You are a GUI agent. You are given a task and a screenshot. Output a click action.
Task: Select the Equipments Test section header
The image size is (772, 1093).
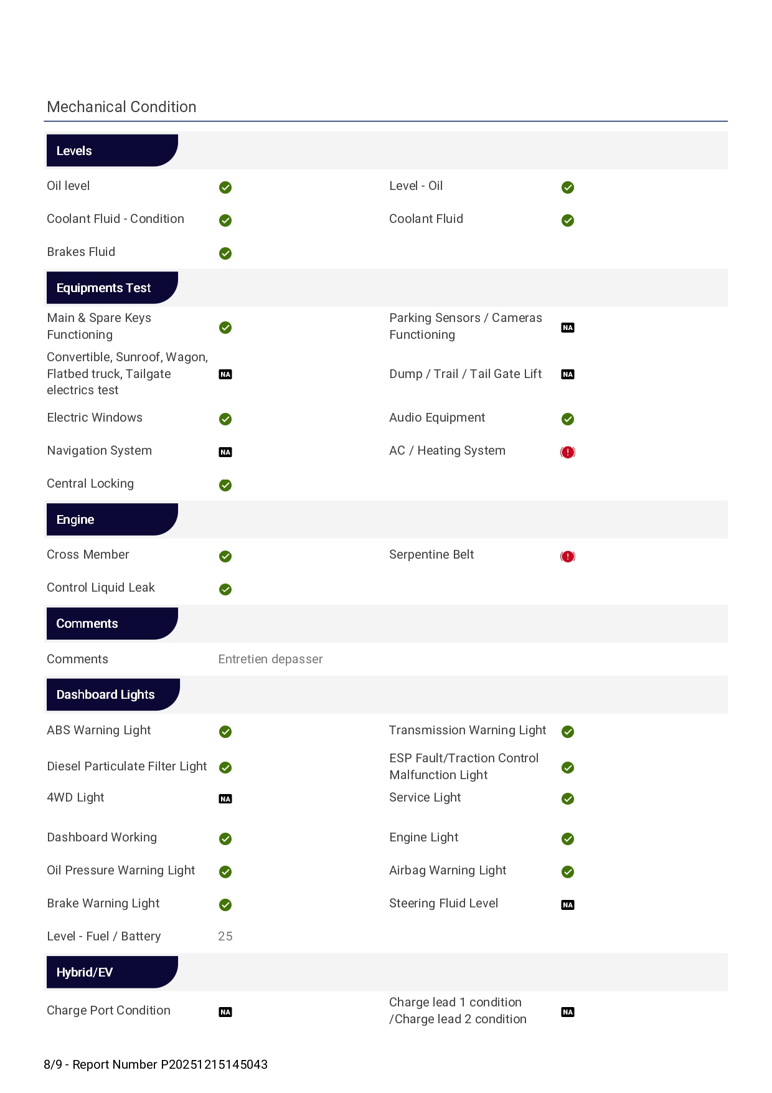pyautogui.click(x=111, y=288)
